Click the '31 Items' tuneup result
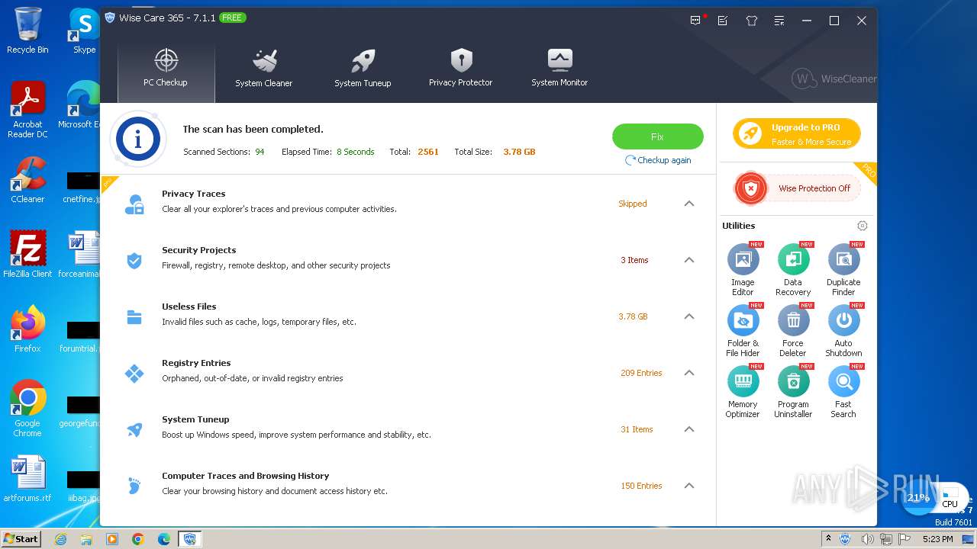 637,429
